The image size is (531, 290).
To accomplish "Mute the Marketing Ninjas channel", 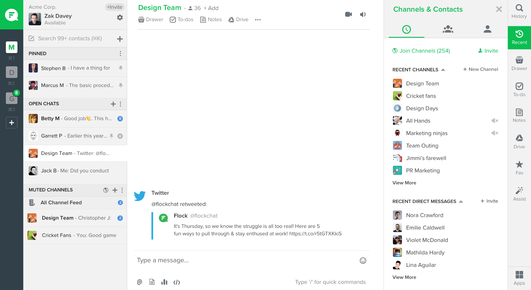I will pyautogui.click(x=494, y=133).
